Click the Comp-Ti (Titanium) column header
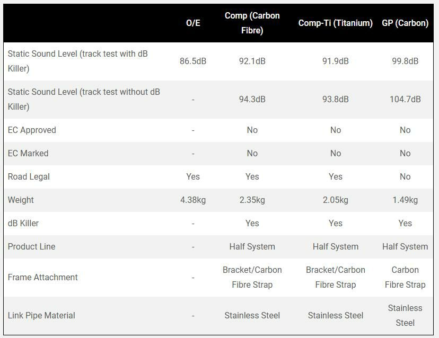The image size is (439, 338). point(335,23)
